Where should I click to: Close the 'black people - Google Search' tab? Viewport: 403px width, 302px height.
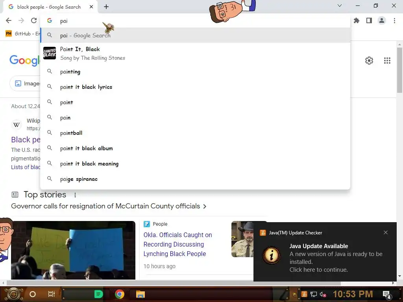click(x=91, y=7)
